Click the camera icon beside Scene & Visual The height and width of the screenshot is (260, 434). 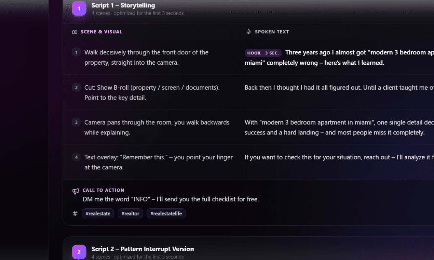pos(74,32)
